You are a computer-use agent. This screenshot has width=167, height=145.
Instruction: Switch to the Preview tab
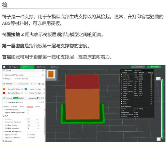point(27,67)
